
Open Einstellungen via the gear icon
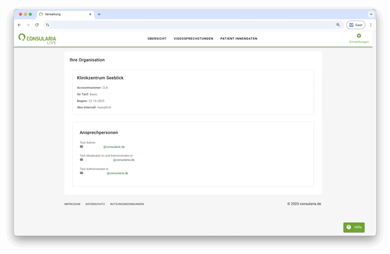click(359, 36)
